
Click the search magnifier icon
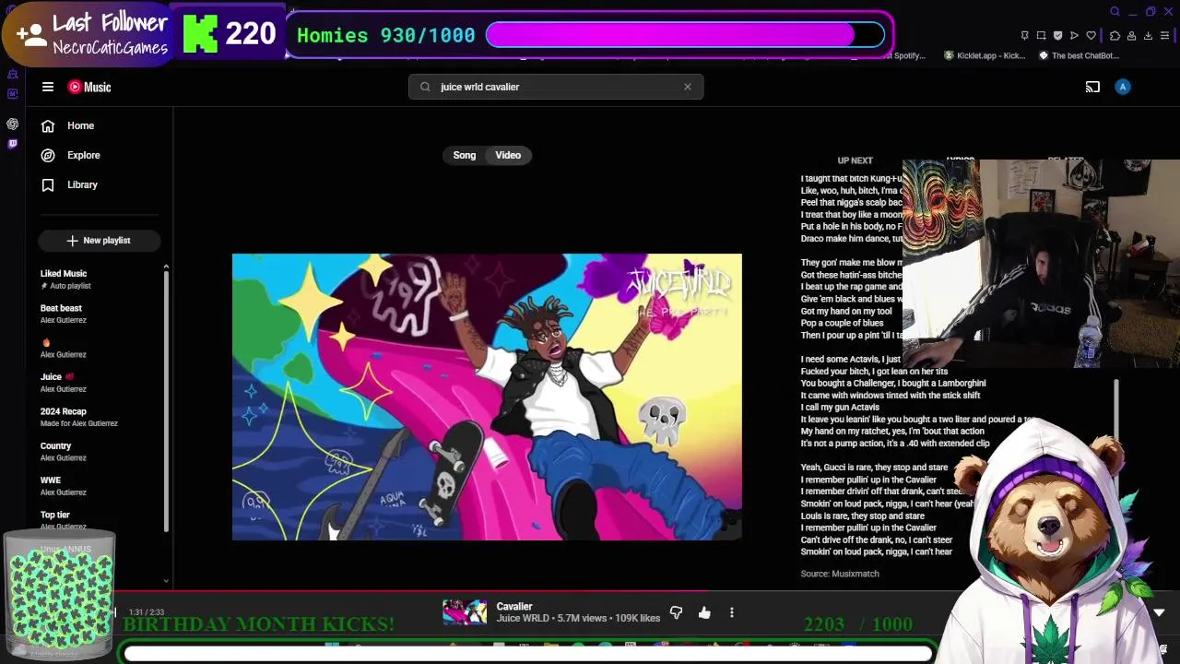pyautogui.click(x=425, y=87)
